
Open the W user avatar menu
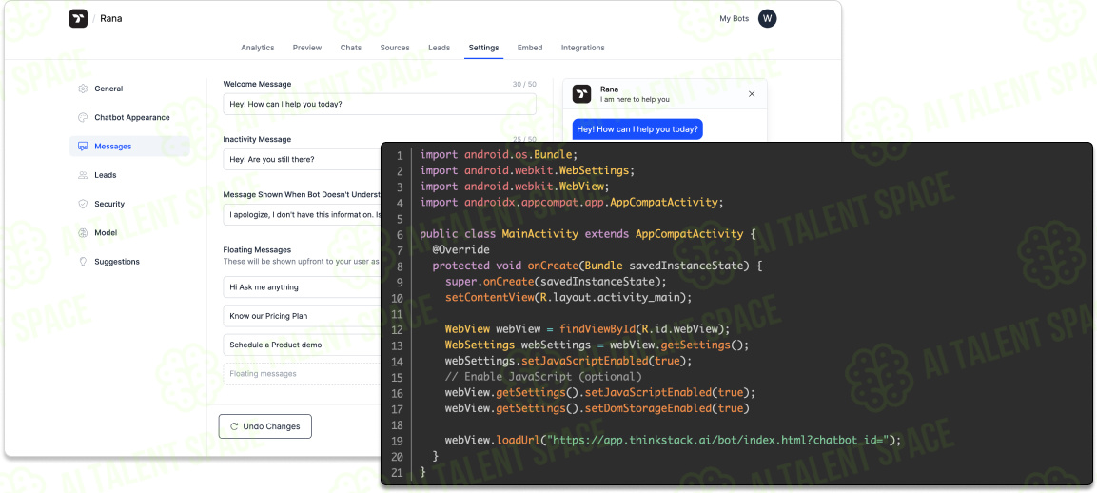click(x=768, y=18)
